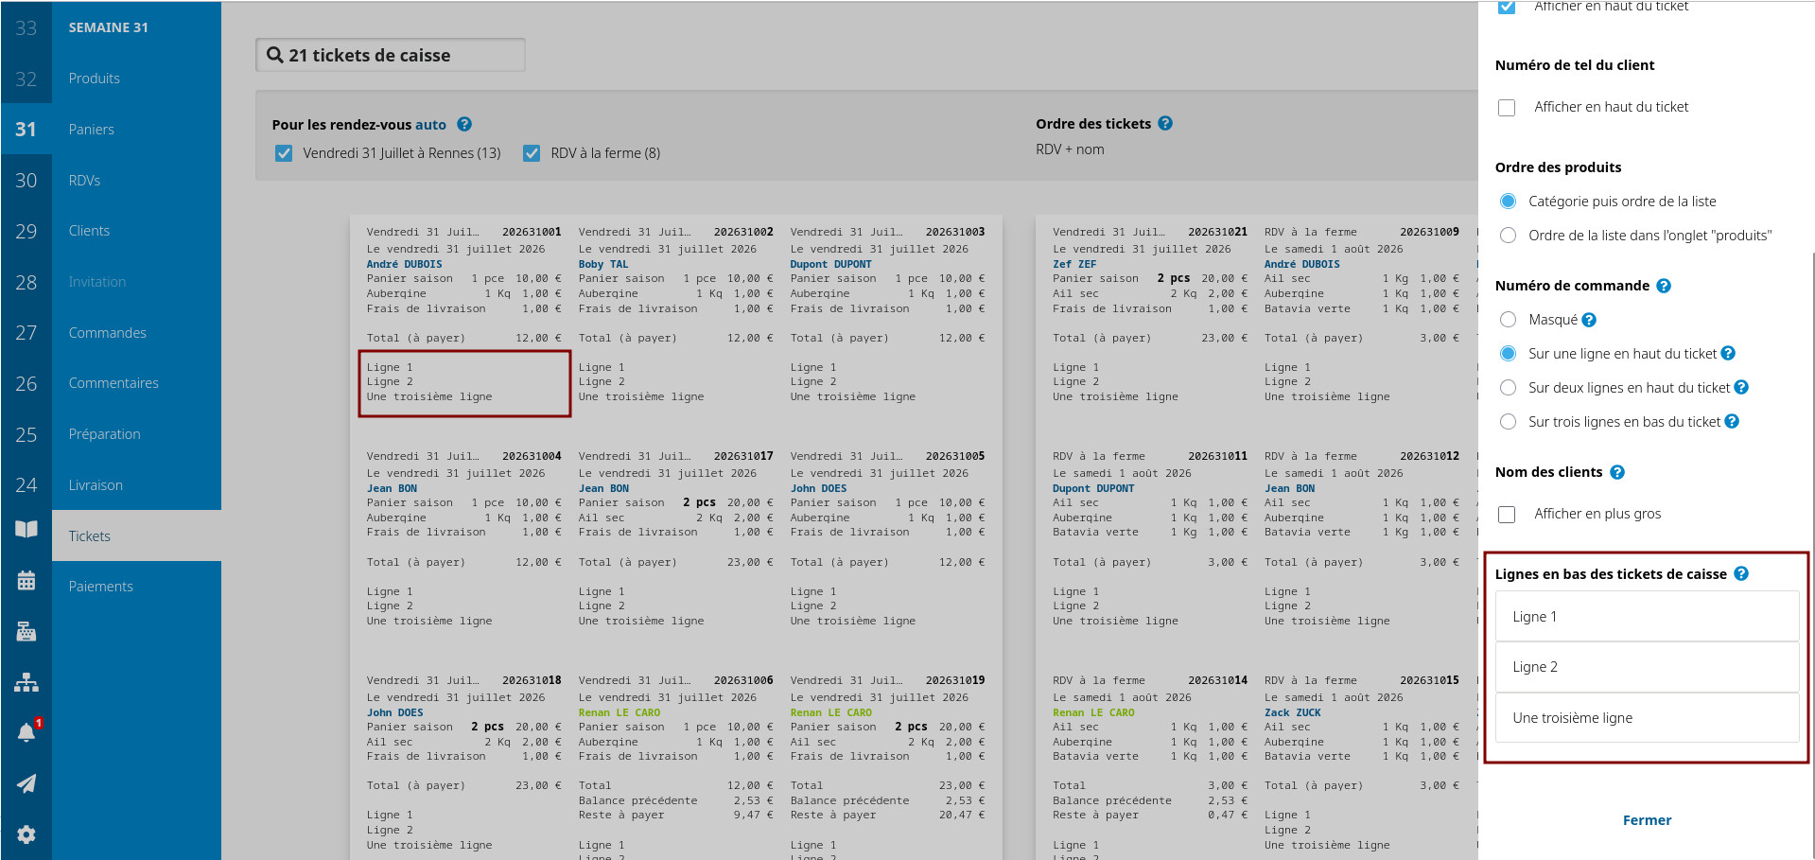Viewport: 1815px width, 860px height.
Task: Open notifications bell icon
Action: [26, 732]
